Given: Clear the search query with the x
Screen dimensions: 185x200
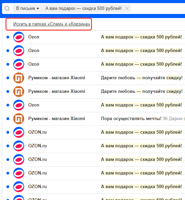Looking at the screenshot, I should tap(127, 9).
